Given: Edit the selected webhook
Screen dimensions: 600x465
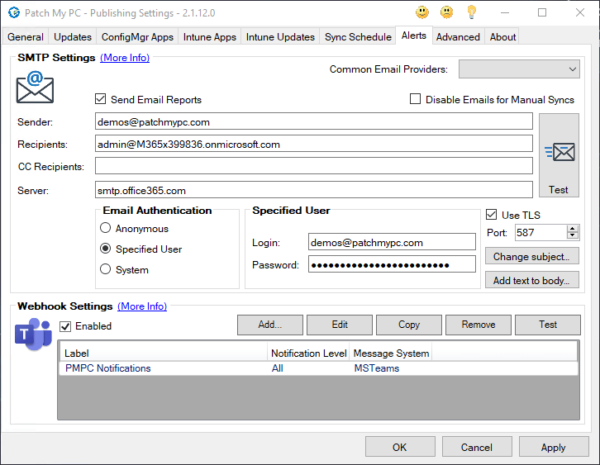Looking at the screenshot, I should click(x=340, y=325).
